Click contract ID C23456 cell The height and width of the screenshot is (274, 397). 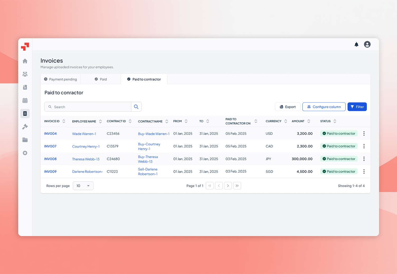[x=113, y=134]
